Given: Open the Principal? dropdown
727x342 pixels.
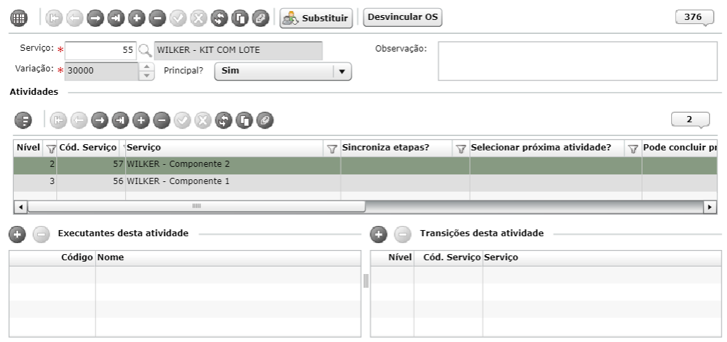Looking at the screenshot, I should 283,71.
